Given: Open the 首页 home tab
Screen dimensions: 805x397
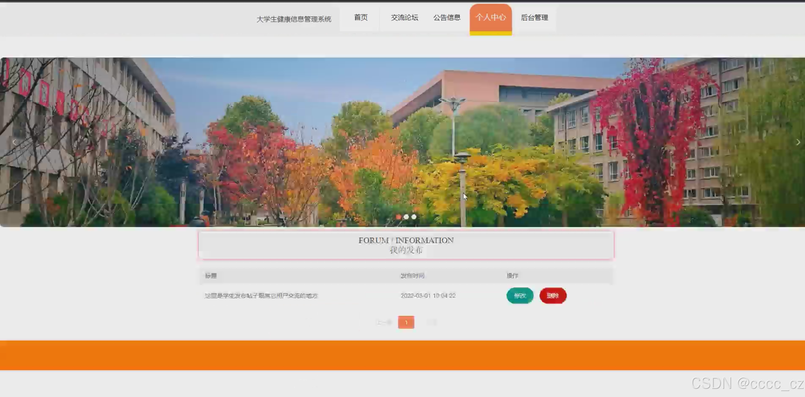Looking at the screenshot, I should point(361,17).
